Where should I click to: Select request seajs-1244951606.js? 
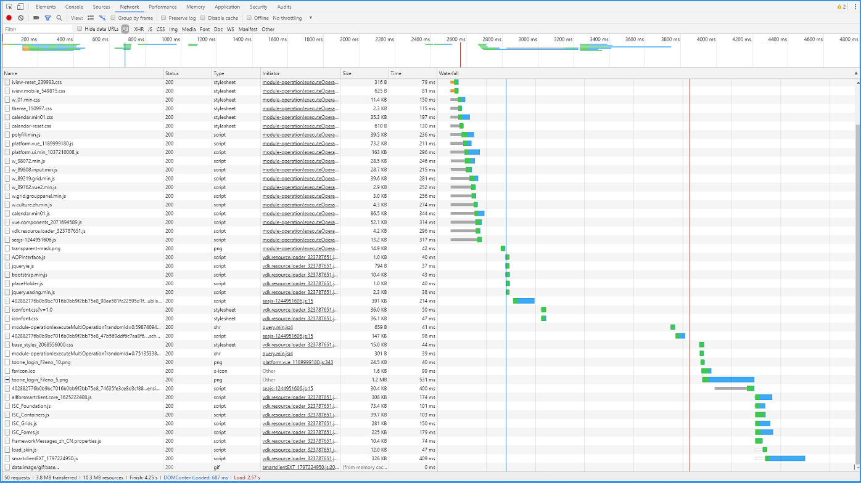point(34,240)
